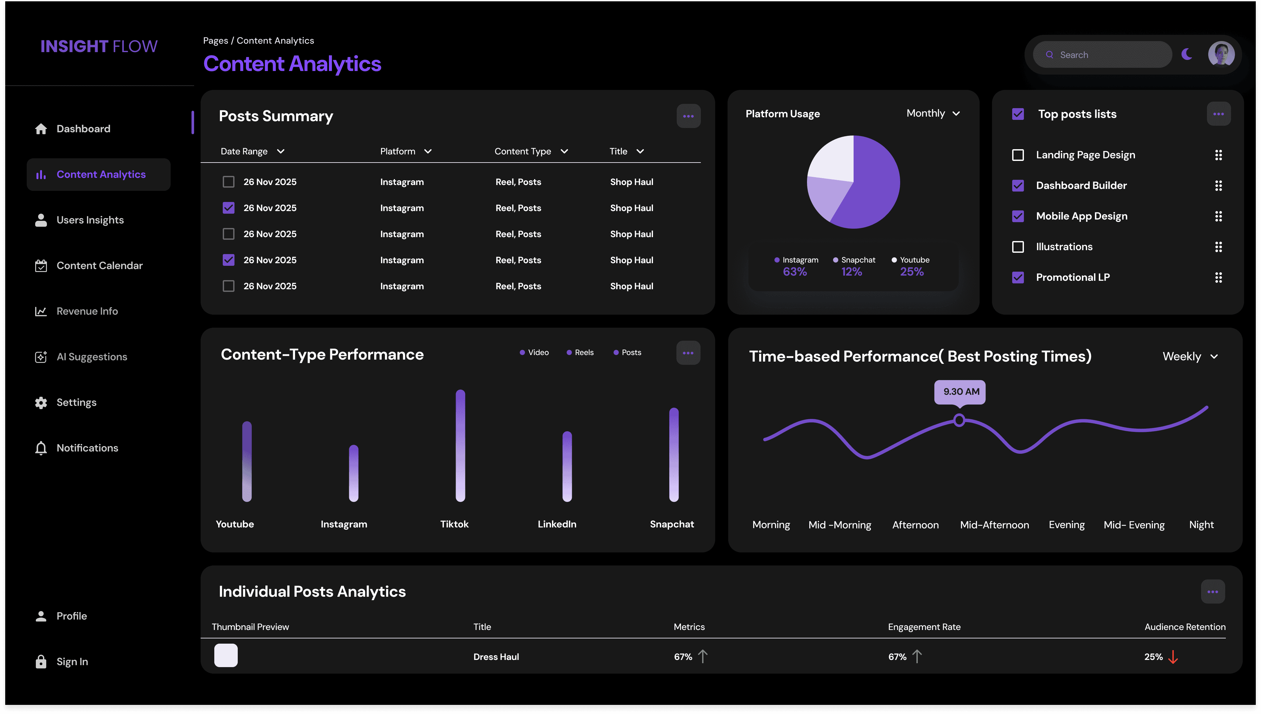Open the user avatar profile picture
This screenshot has height=714, width=1261.
pos(1221,54)
